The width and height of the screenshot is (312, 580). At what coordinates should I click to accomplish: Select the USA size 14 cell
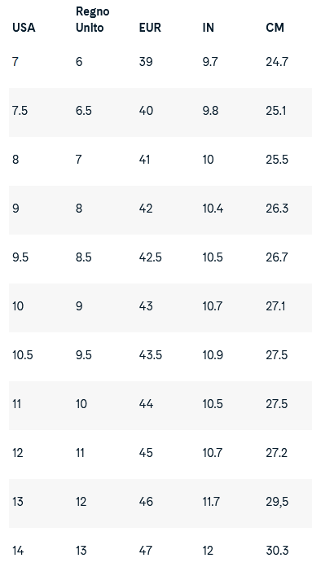point(18,550)
